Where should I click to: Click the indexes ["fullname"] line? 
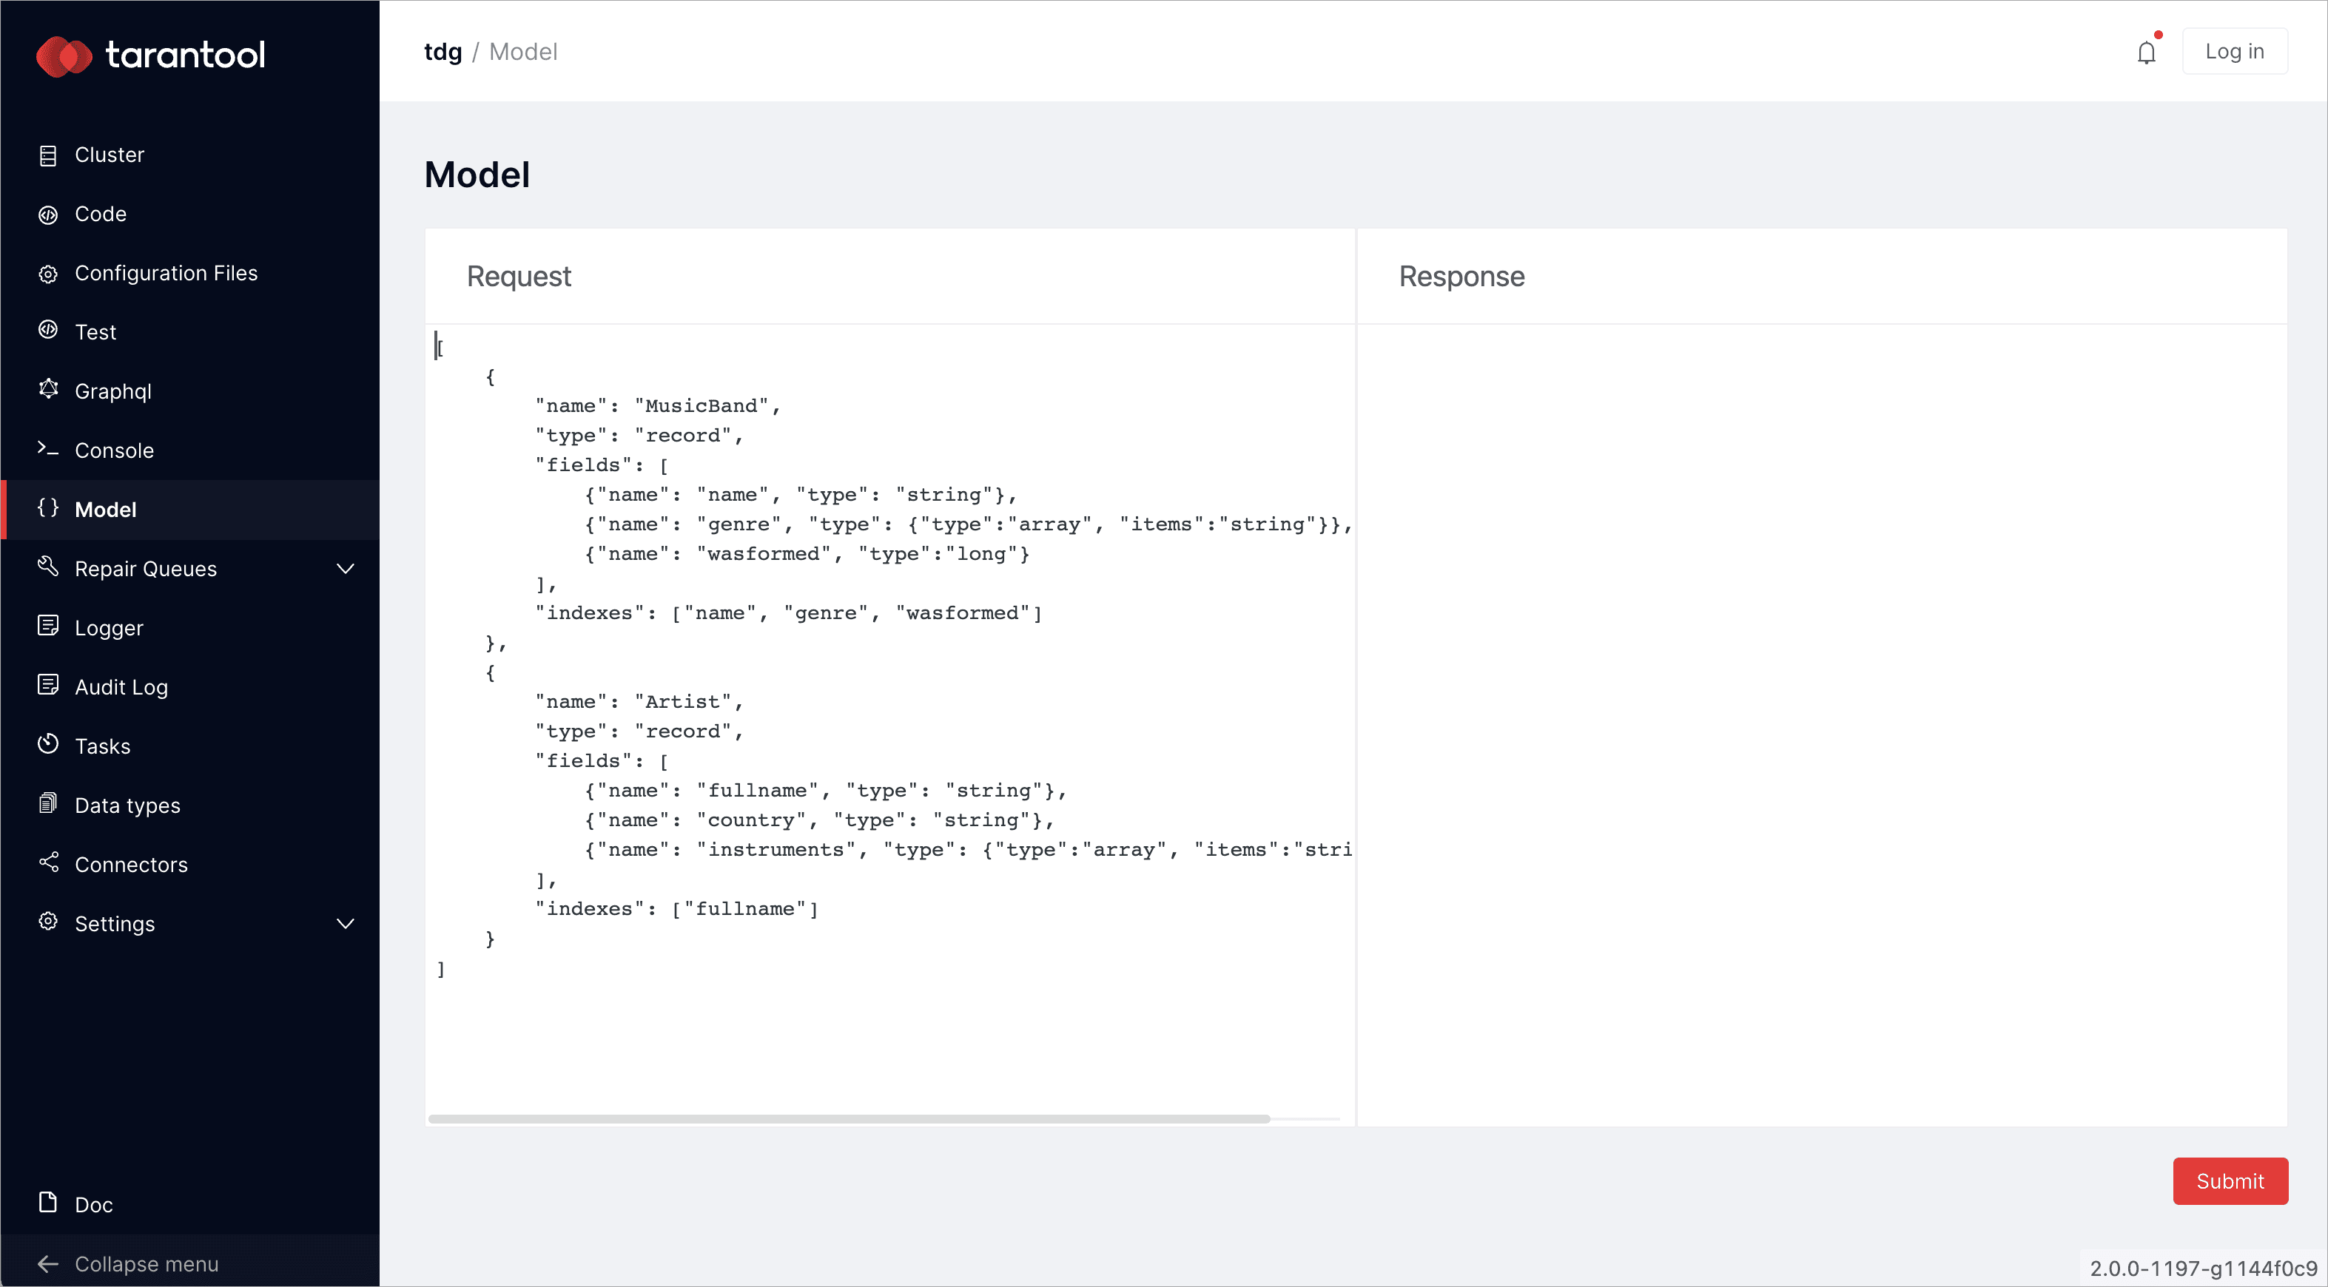pyautogui.click(x=677, y=910)
